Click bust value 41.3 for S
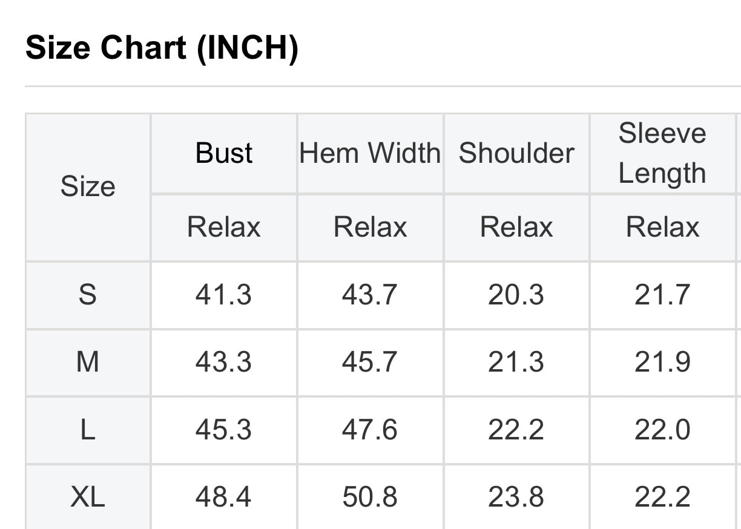The width and height of the screenshot is (741, 529). coord(224,295)
